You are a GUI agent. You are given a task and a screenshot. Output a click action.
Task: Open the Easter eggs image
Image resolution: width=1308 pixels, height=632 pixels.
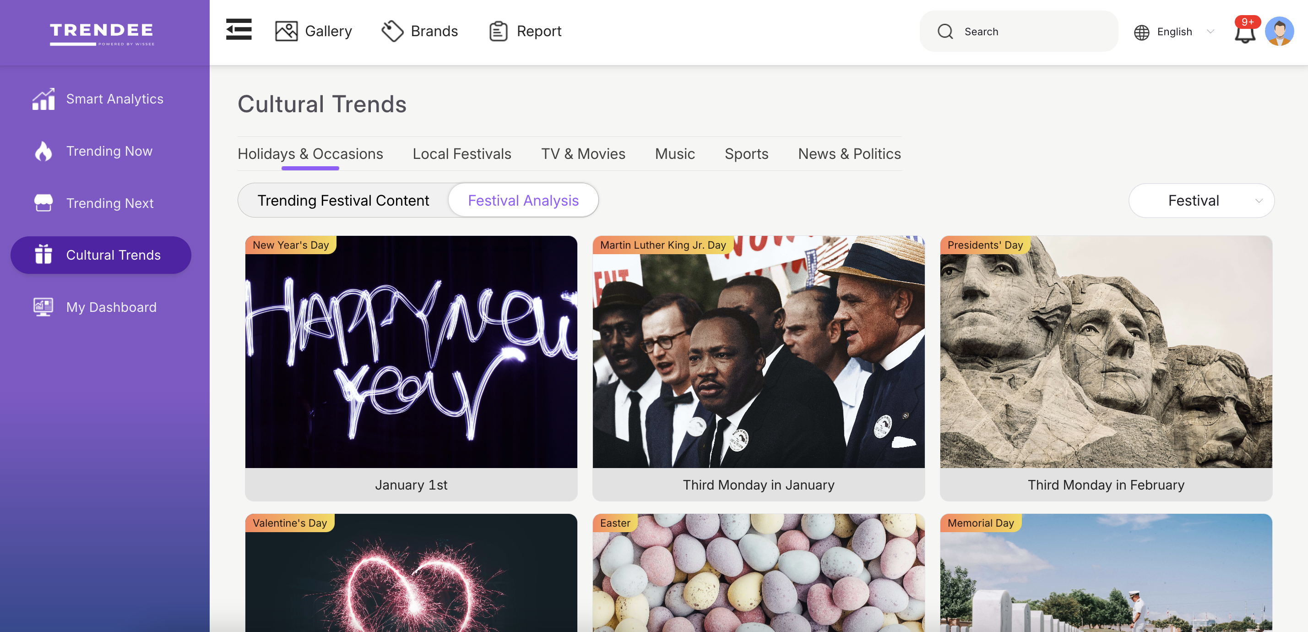tap(758, 573)
